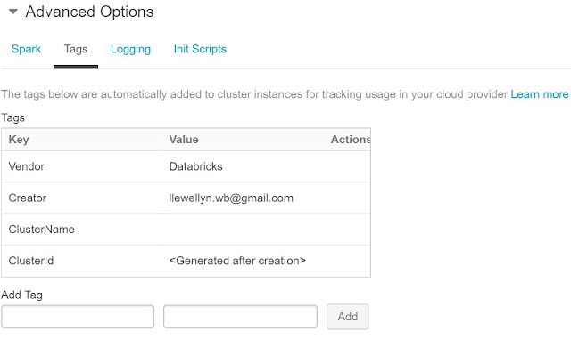Click the Advanced Options heading
This screenshot has width=571, height=339.
click(x=89, y=12)
